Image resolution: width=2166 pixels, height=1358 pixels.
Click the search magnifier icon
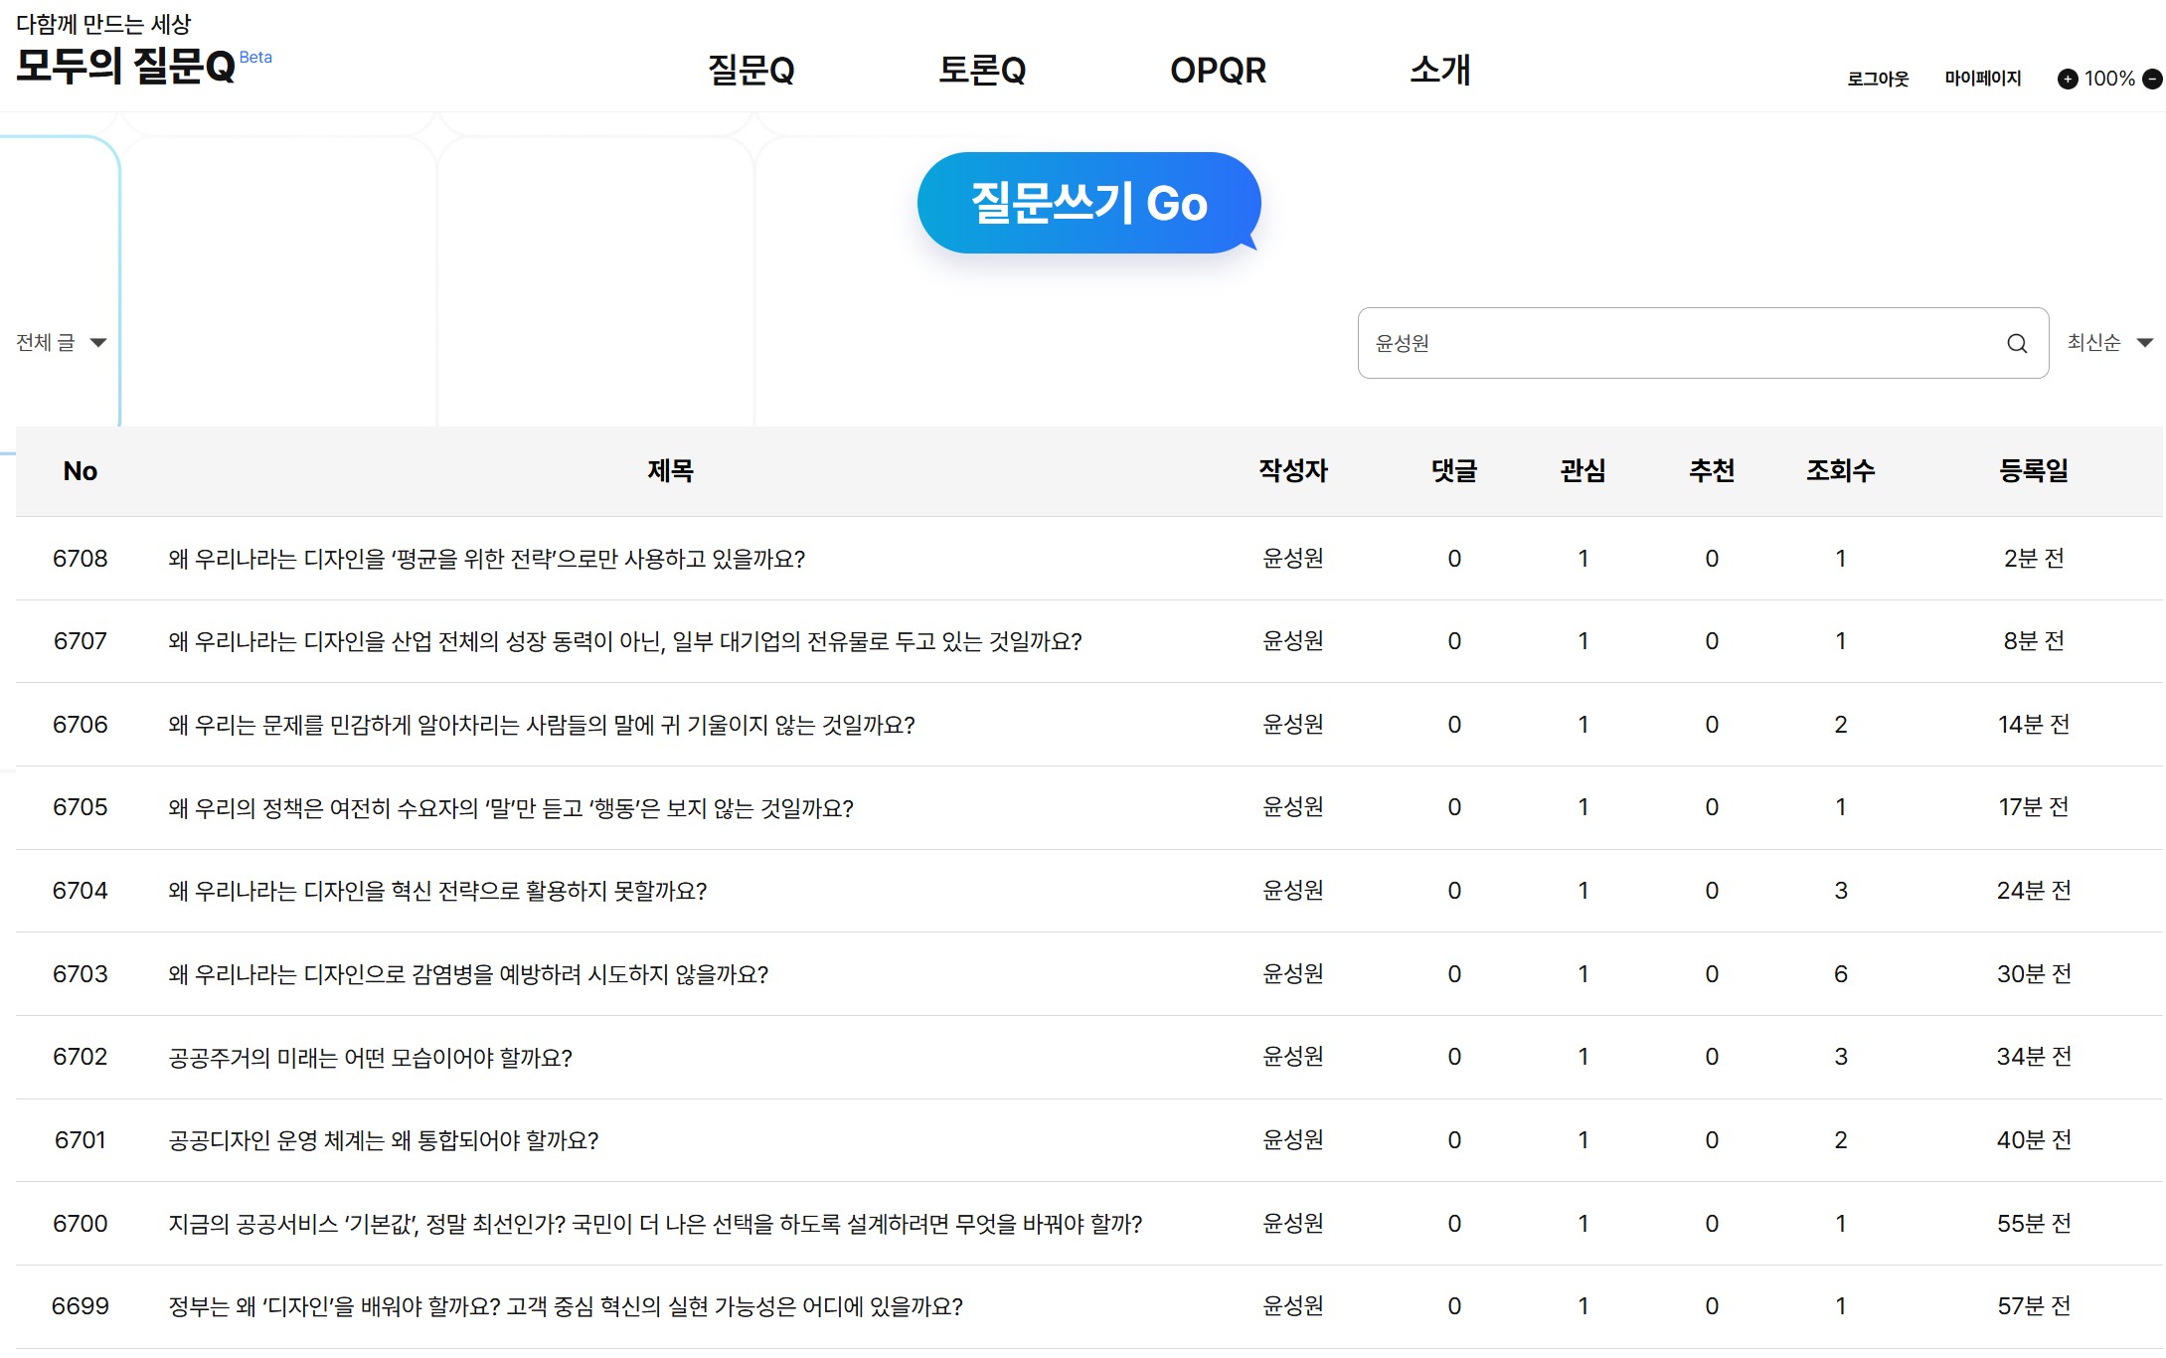[x=2016, y=343]
